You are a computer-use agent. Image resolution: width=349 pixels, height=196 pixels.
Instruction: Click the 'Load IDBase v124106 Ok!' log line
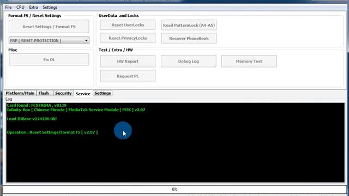(32, 119)
